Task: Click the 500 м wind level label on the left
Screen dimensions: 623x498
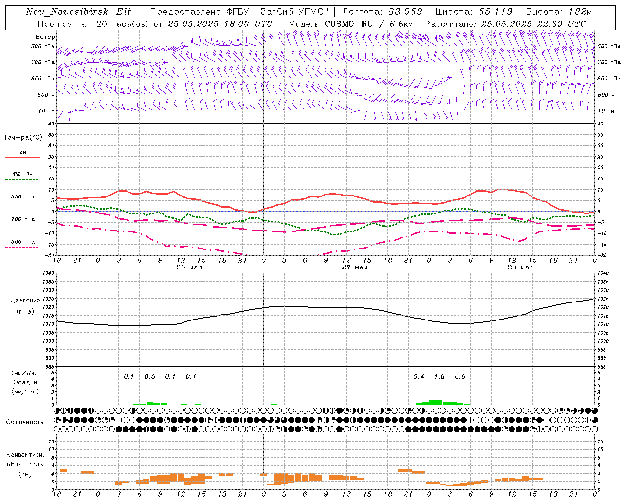Action: coord(46,95)
